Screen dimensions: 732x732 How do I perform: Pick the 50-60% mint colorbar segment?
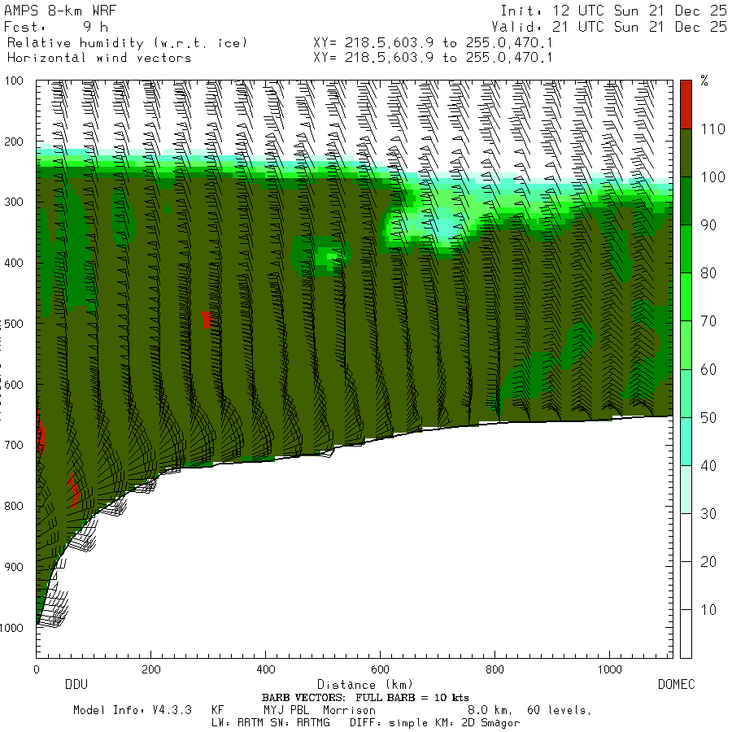686,393
